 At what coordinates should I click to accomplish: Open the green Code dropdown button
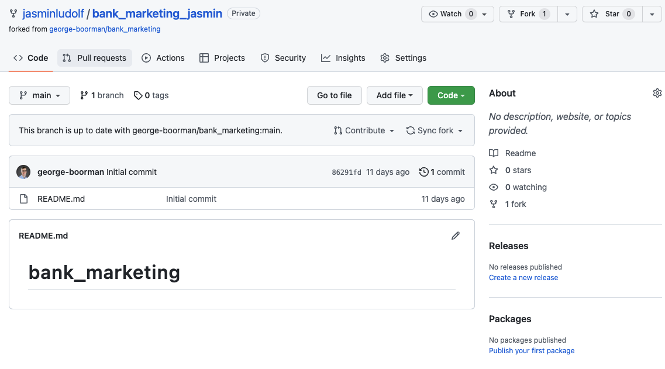[451, 95]
